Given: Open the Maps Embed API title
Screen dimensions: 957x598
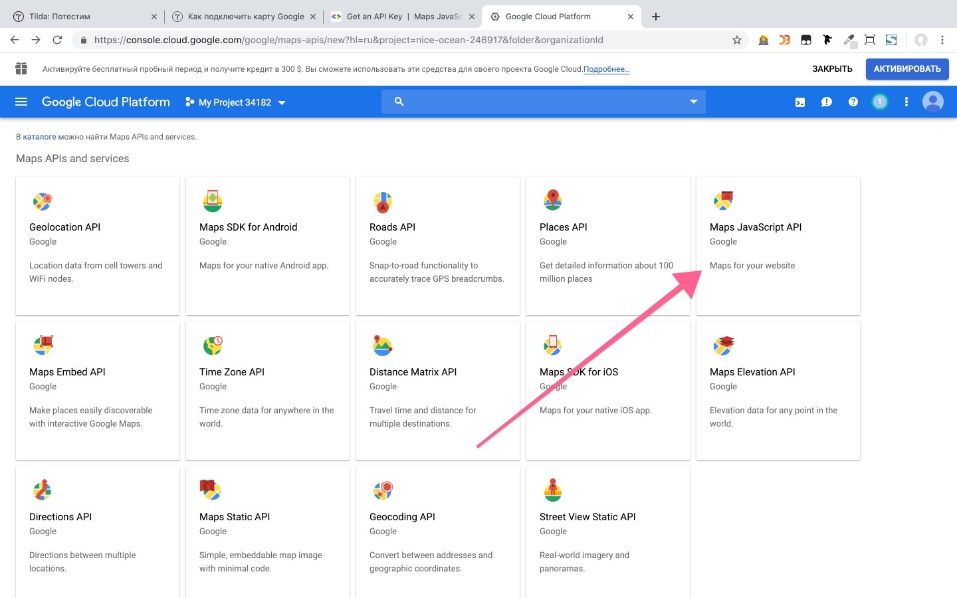Looking at the screenshot, I should [x=67, y=372].
